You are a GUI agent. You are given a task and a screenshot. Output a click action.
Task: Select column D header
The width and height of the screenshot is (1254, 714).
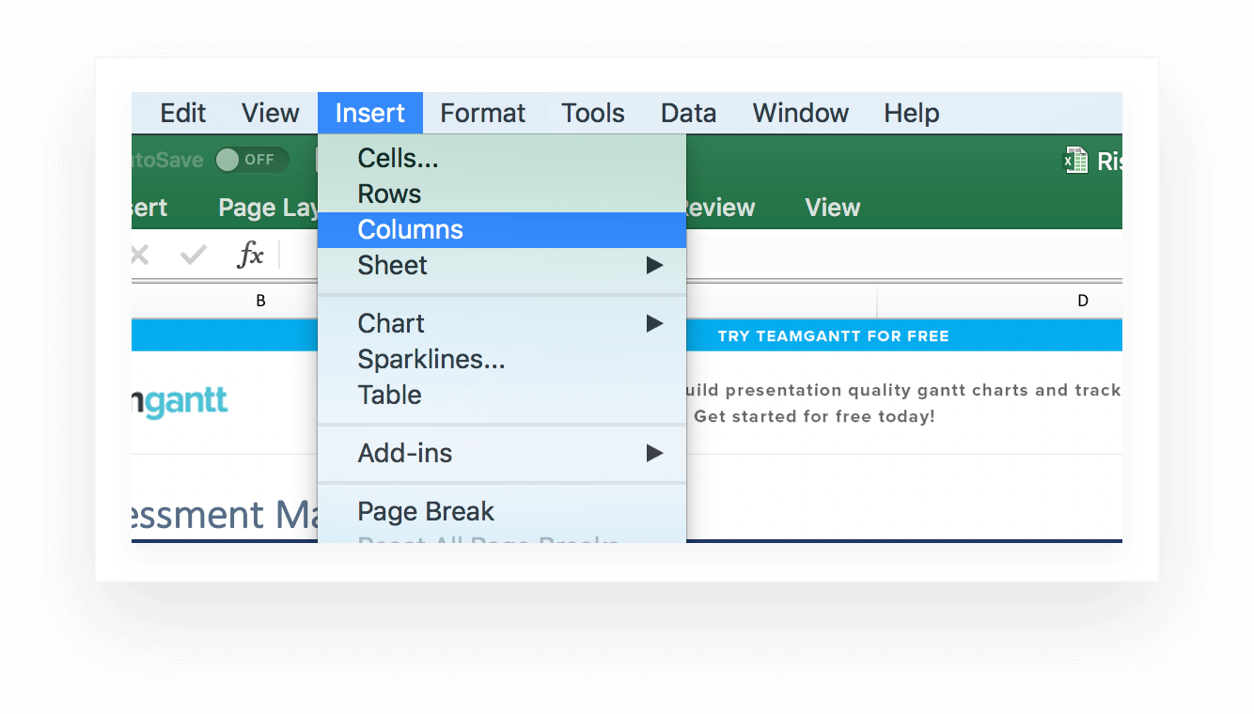[1082, 302]
